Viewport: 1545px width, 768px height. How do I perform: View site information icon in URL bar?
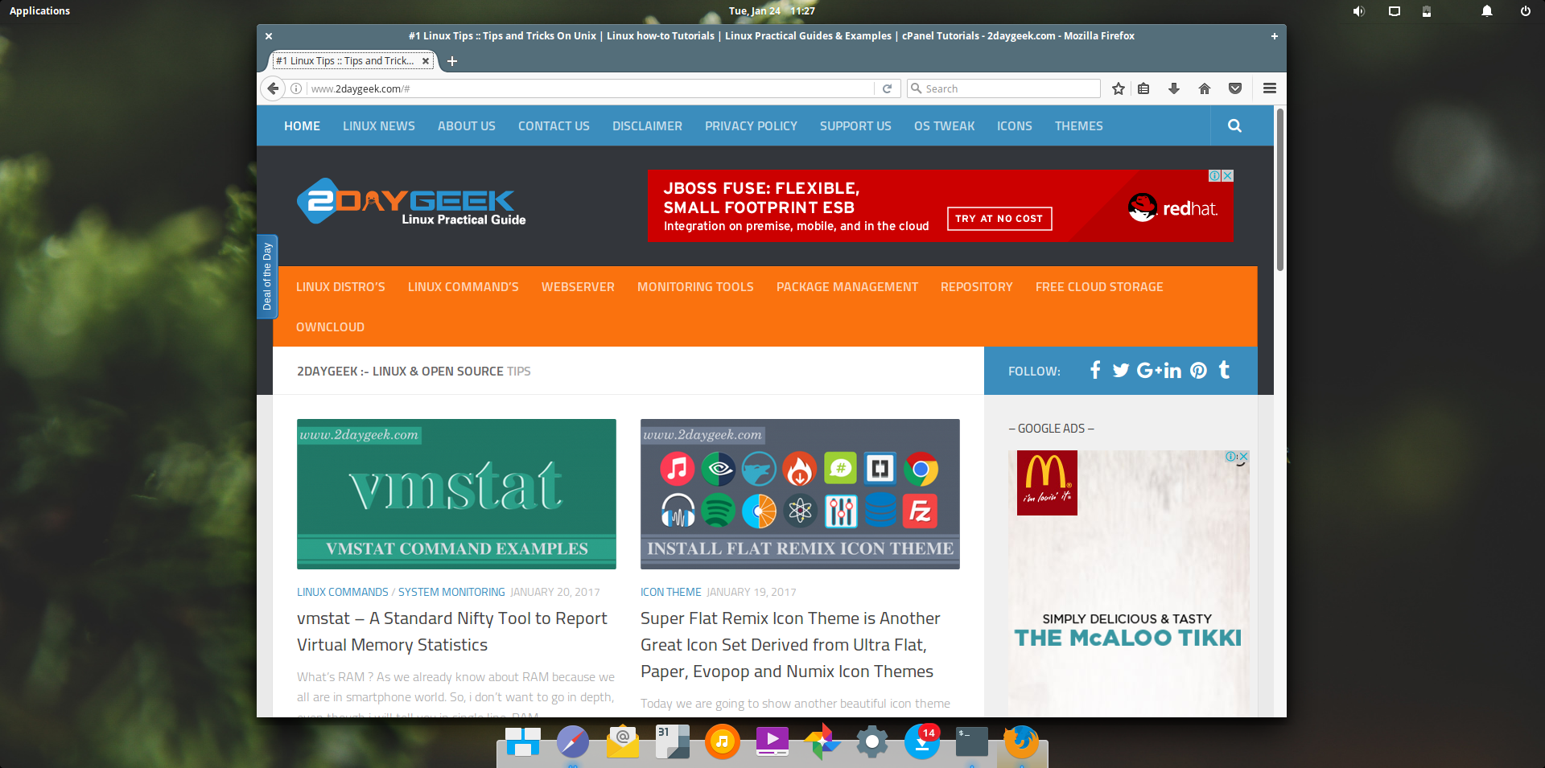coord(296,88)
